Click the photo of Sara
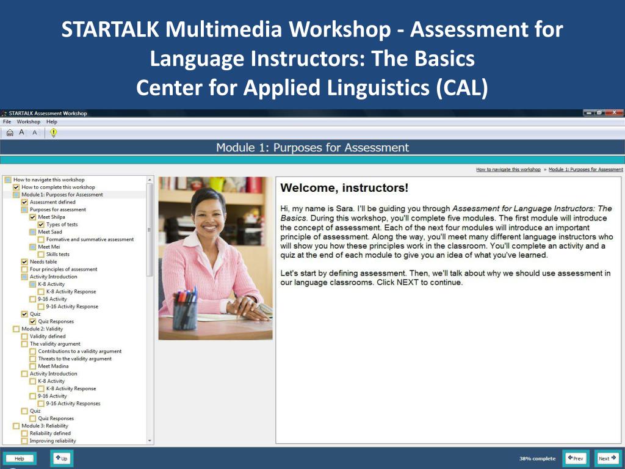This screenshot has width=625, height=469. click(215, 258)
